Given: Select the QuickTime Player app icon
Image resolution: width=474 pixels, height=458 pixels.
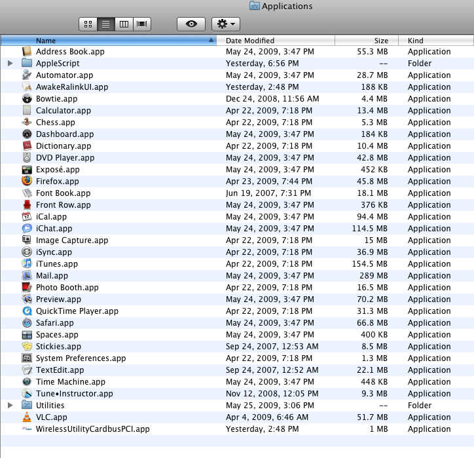Looking at the screenshot, I should point(27,311).
